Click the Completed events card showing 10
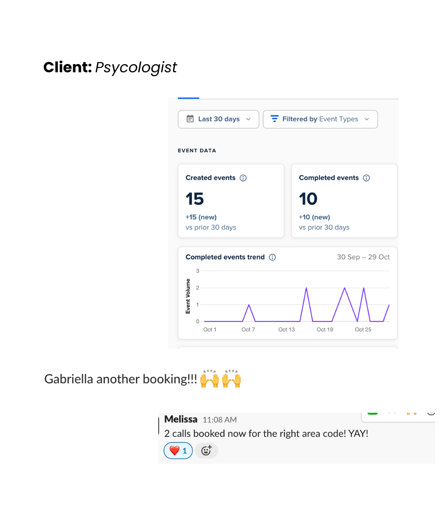 [x=344, y=201]
